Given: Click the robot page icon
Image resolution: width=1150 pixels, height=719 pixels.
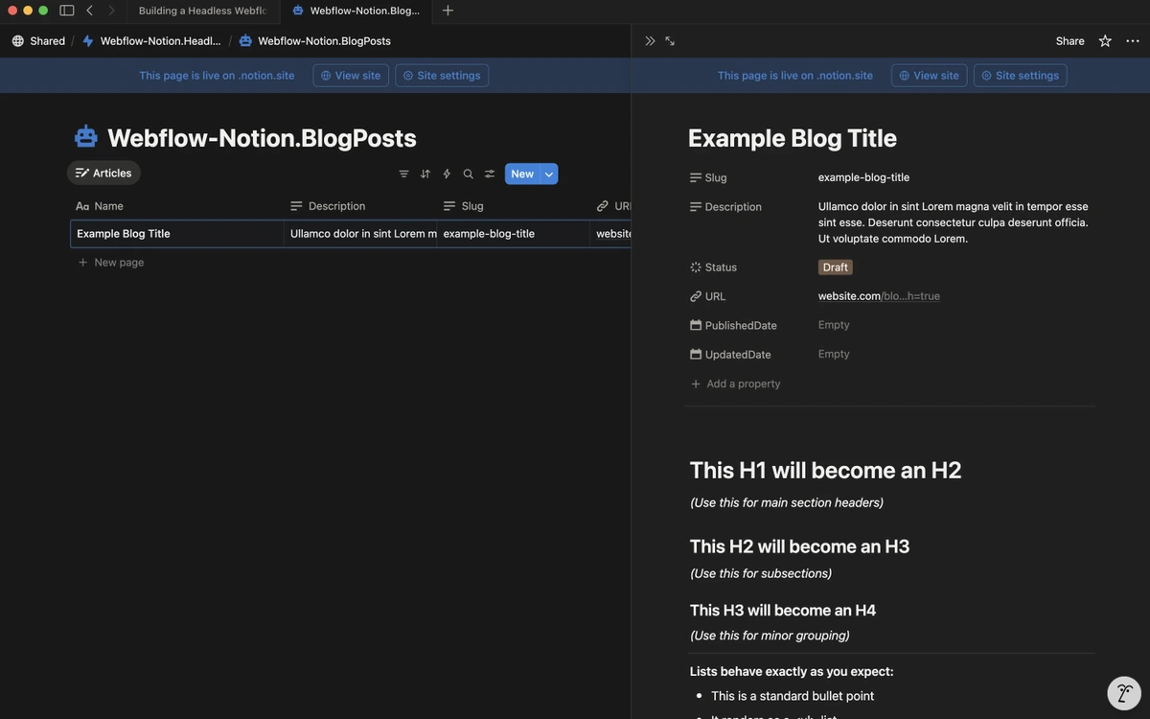Looking at the screenshot, I should tap(86, 137).
